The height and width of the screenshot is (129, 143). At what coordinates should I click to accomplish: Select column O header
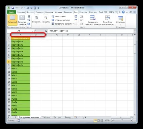(57, 35)
